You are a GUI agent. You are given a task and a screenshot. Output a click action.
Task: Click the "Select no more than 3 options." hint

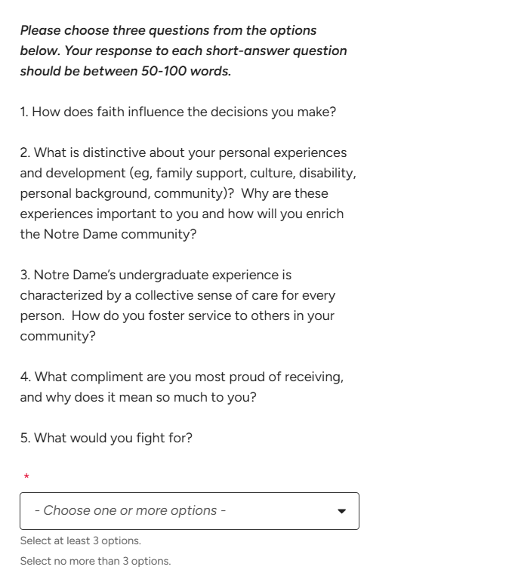pyautogui.click(x=95, y=561)
